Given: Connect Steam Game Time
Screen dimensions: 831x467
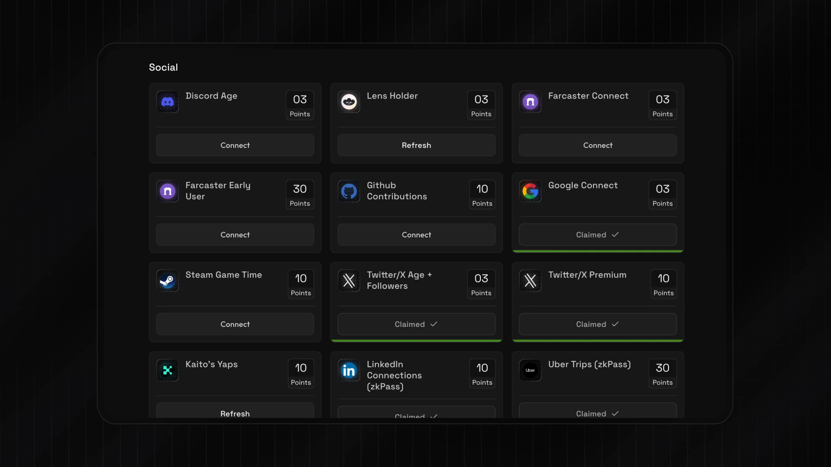Looking at the screenshot, I should pyautogui.click(x=235, y=324).
